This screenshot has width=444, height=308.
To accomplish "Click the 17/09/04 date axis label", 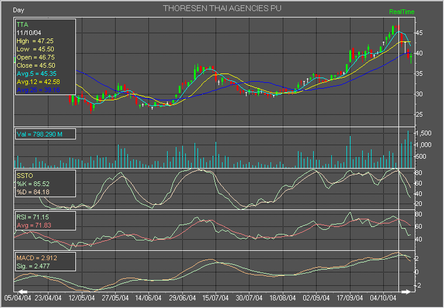I will (350, 298).
